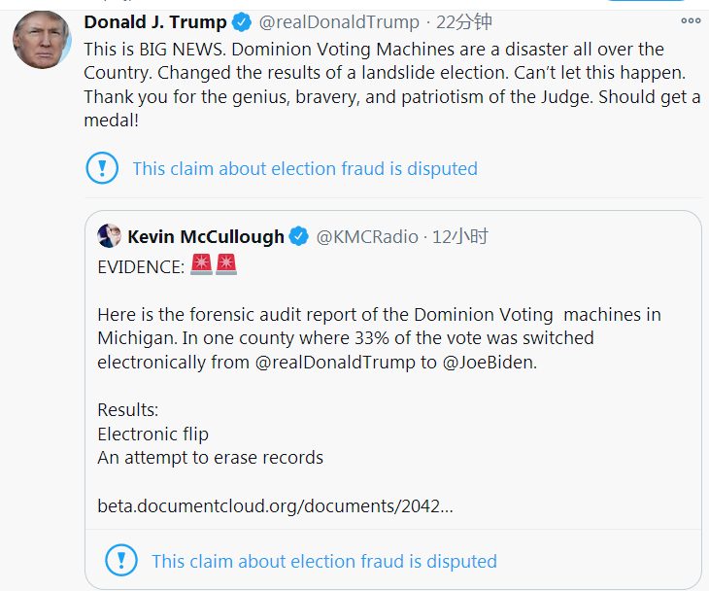The height and width of the screenshot is (591, 709).
Task: Open Kevin McCullough's small avatar
Action: tap(109, 236)
